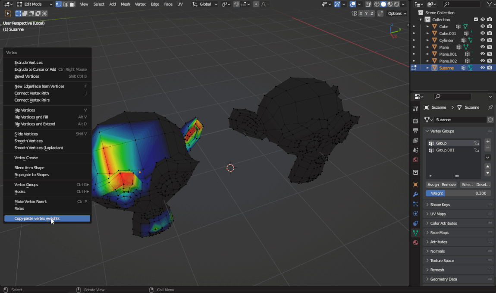496x293 pixels.
Task: Open the Select menu
Action: (x=99, y=4)
